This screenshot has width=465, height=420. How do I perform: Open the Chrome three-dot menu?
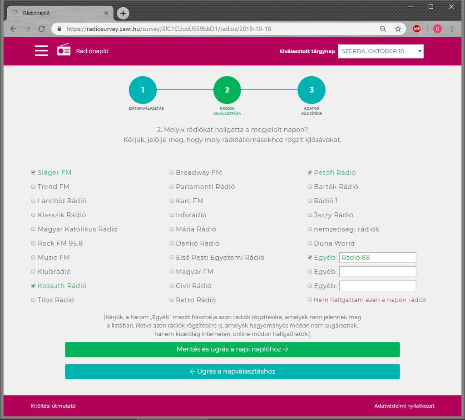452,29
